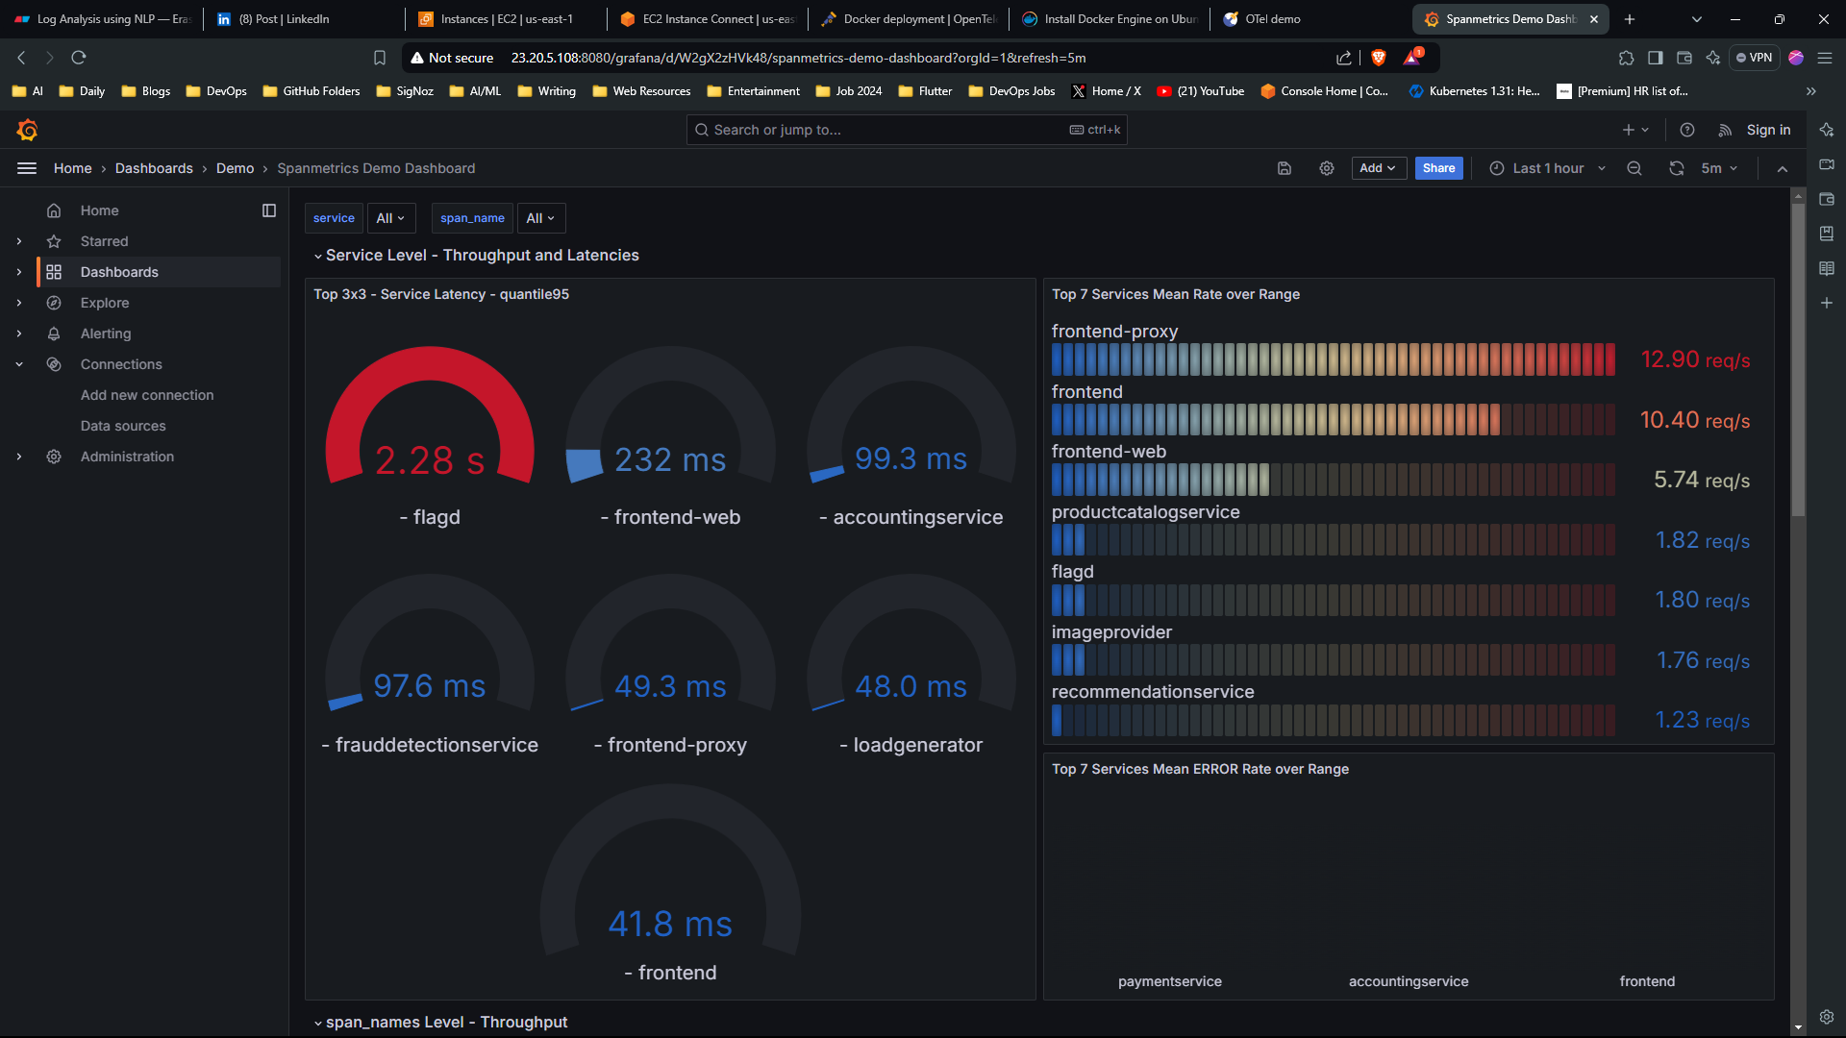Image resolution: width=1846 pixels, height=1038 pixels.
Task: Toggle the browser sidebar panel icon
Action: [x=1656, y=58]
